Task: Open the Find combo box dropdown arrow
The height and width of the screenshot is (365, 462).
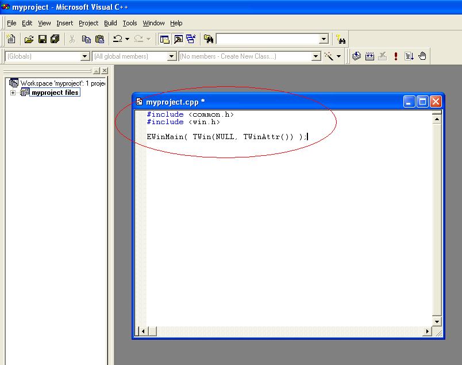Action: tap(324, 39)
